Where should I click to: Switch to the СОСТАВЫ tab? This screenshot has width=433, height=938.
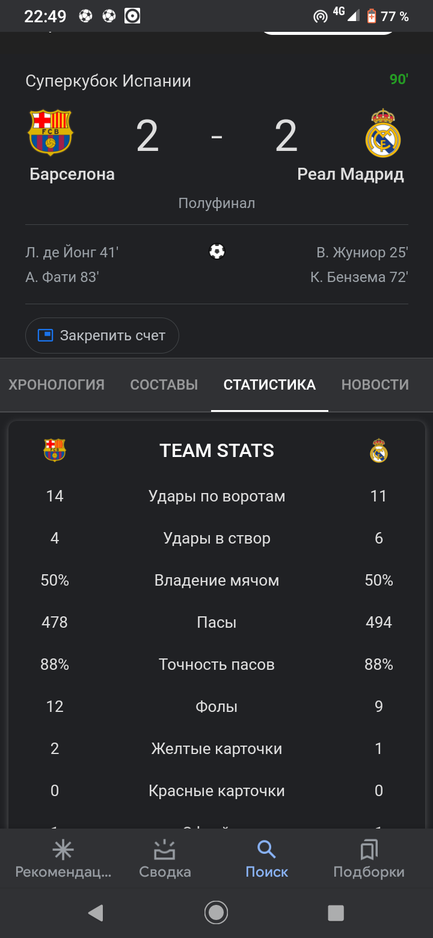click(x=164, y=385)
